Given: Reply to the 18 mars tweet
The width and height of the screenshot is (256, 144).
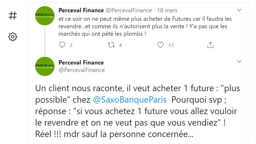Looking at the screenshot, I should coord(62,45).
